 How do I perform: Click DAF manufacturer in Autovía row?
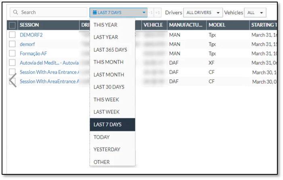(174, 63)
